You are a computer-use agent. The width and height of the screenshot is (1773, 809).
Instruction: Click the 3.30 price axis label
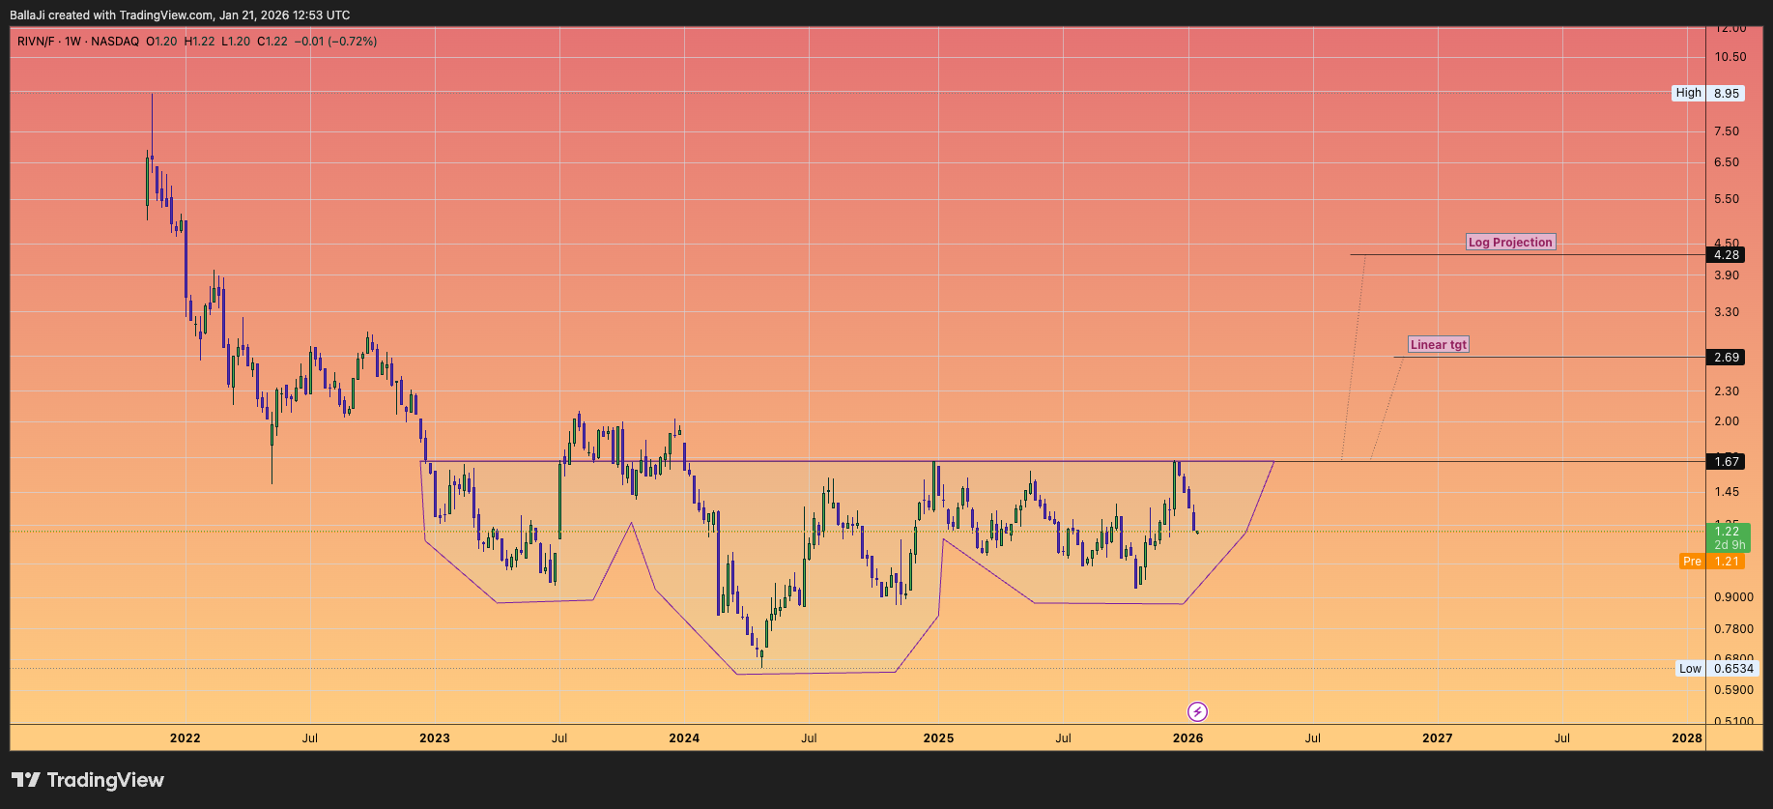click(x=1727, y=312)
